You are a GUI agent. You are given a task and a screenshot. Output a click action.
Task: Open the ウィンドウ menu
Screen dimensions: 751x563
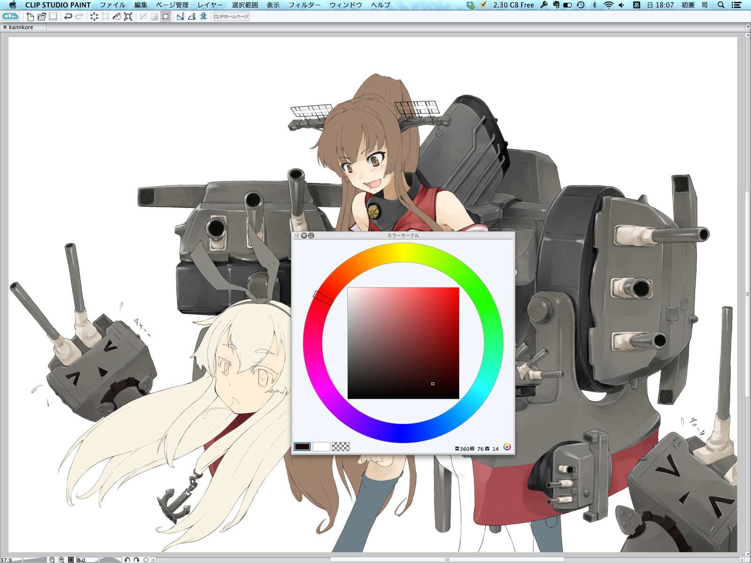point(346,5)
